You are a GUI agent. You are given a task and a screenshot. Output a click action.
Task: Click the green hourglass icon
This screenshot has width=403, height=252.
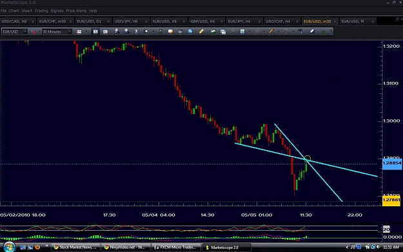[x=161, y=32]
